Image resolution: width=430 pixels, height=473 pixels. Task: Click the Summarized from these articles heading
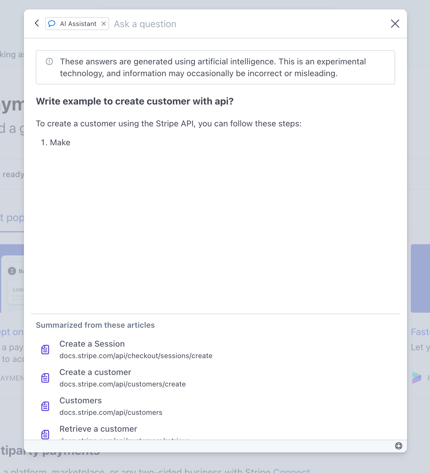click(95, 325)
